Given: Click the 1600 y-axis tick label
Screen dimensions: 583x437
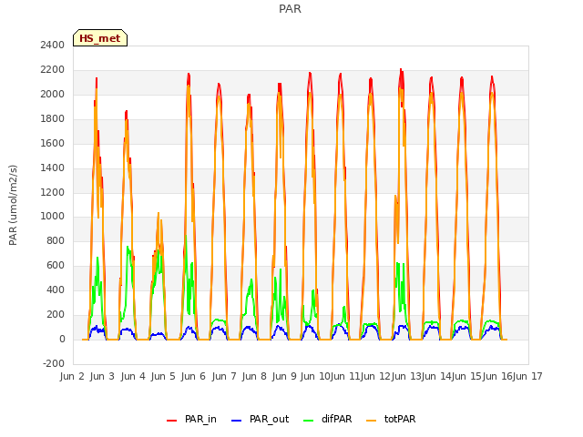Looking at the screenshot, I should [x=53, y=143].
